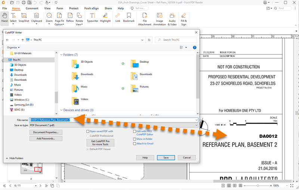Click the print icon in title bar
The width and height of the screenshot is (299, 190).
[x=24, y=3]
